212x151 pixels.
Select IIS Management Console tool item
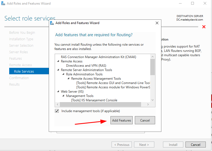[x=94, y=100]
